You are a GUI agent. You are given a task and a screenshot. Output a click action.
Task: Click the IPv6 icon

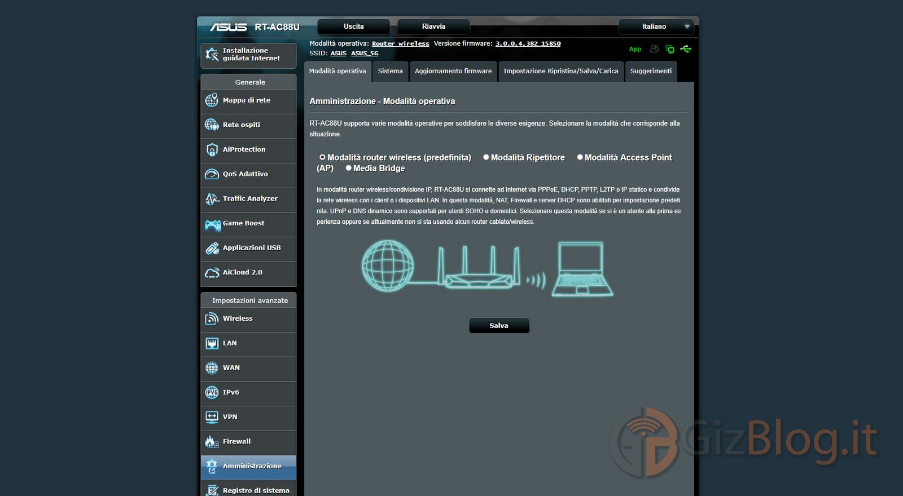(212, 392)
